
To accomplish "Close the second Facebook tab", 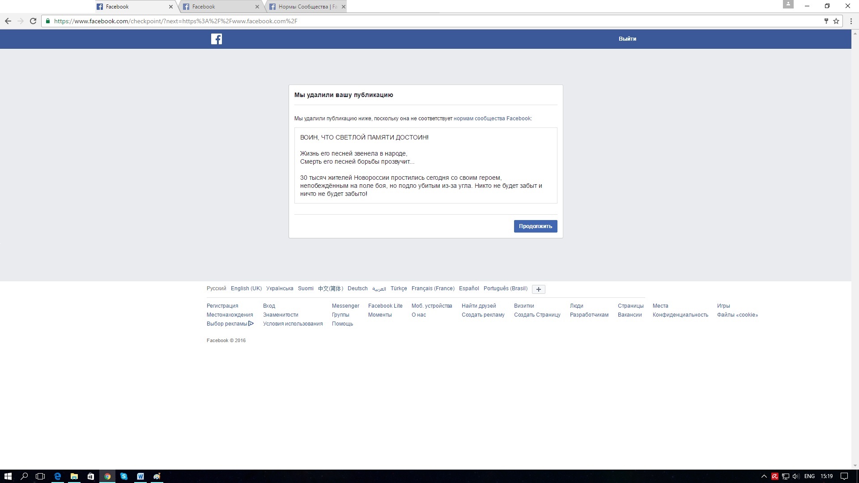I will coord(257,7).
